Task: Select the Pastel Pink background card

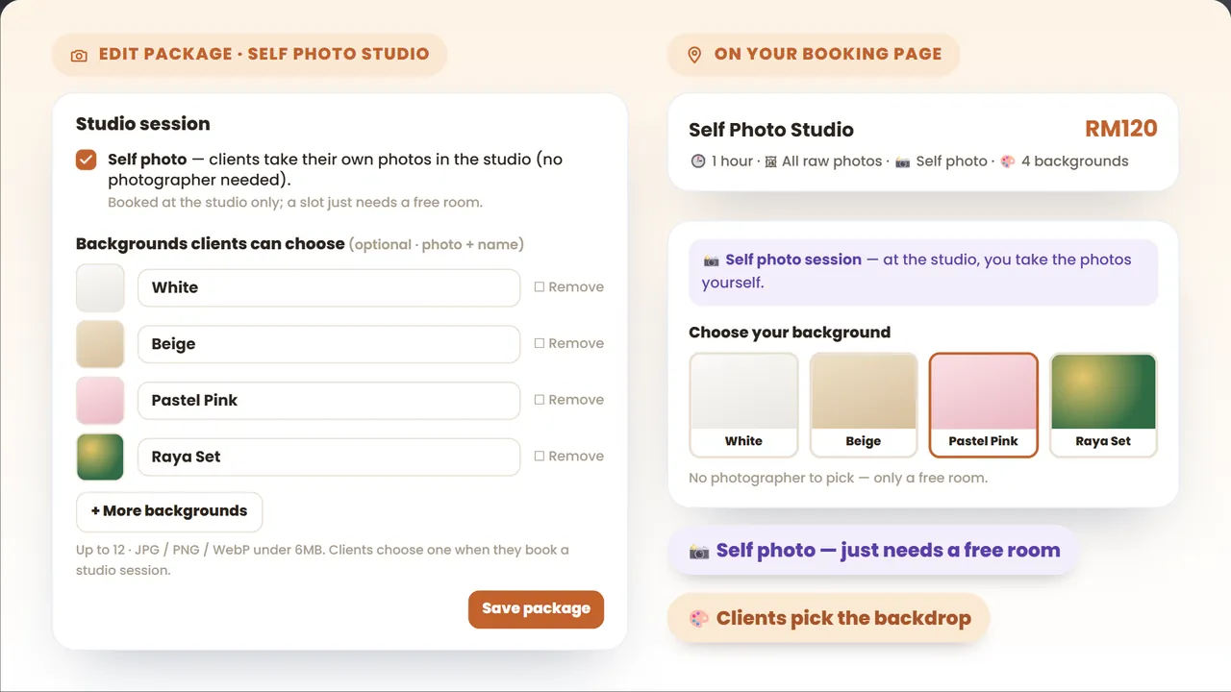Action: (x=983, y=405)
